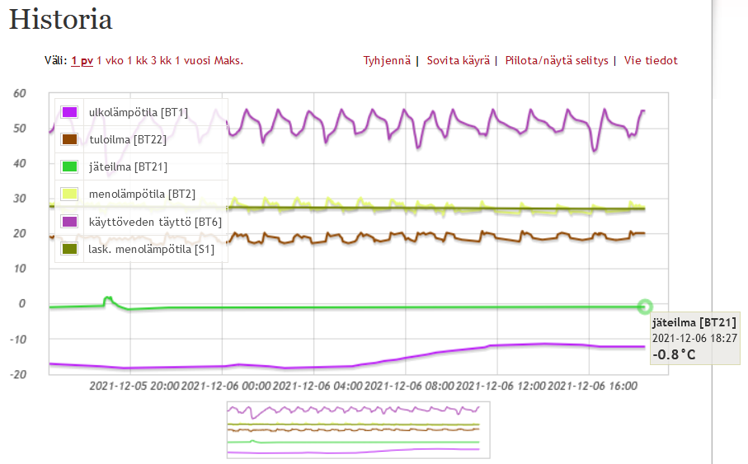Click the 2021-12-06 00:00 axis label
Viewport: 748px width, 464px height.
pyautogui.click(x=226, y=386)
